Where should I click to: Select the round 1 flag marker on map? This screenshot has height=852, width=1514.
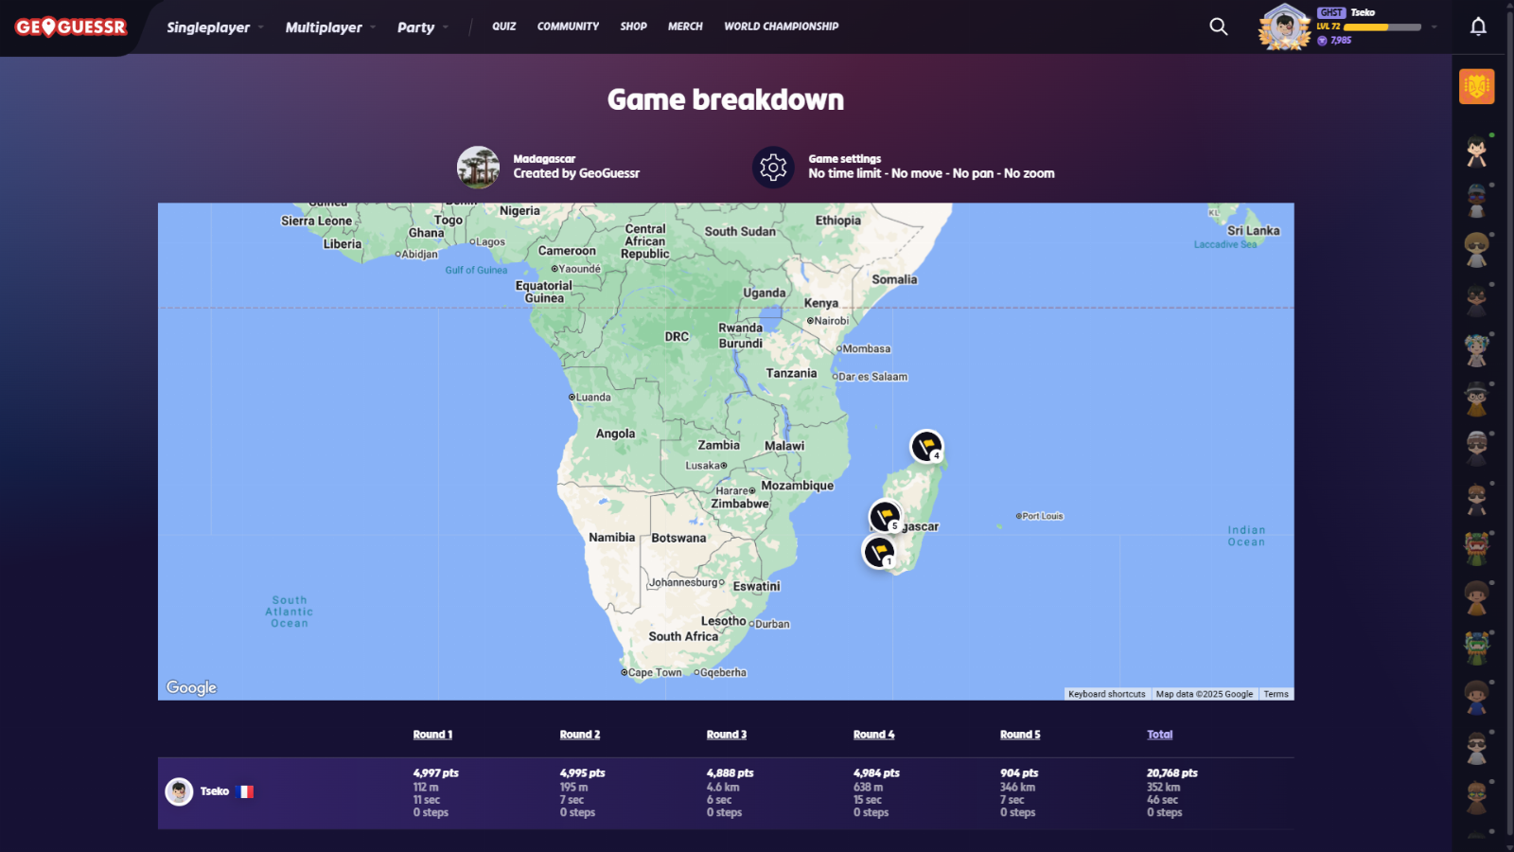(879, 551)
